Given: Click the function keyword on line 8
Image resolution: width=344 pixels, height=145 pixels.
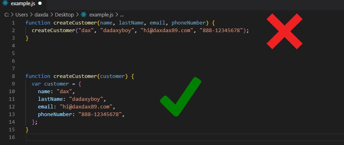Looking at the screenshot, I should point(38,76).
